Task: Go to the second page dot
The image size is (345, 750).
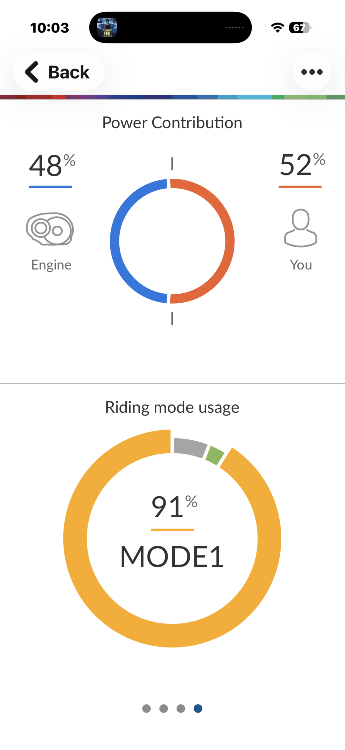Action: tap(164, 708)
